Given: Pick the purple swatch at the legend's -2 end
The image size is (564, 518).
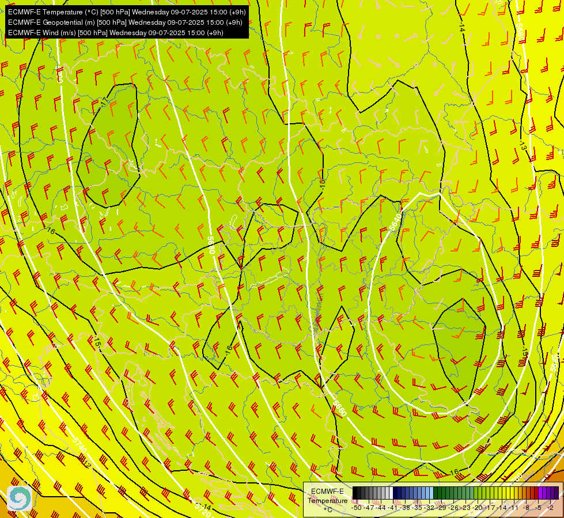Looking at the screenshot, I should pos(557,493).
